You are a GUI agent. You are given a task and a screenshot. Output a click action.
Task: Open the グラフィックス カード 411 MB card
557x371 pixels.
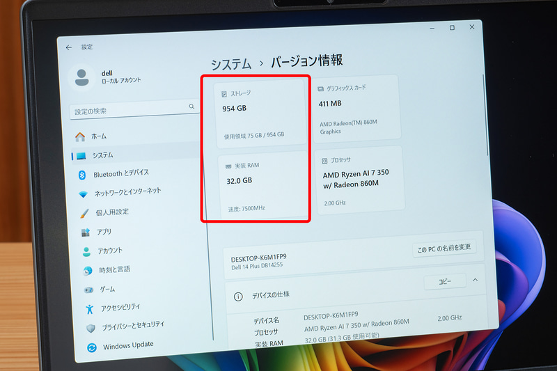(356, 108)
